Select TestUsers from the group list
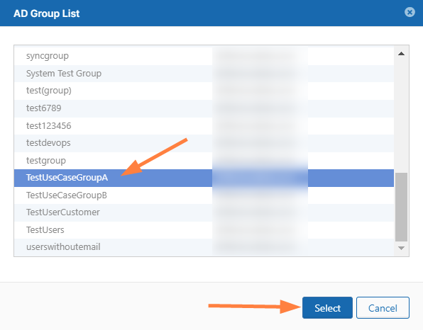 [204, 230]
